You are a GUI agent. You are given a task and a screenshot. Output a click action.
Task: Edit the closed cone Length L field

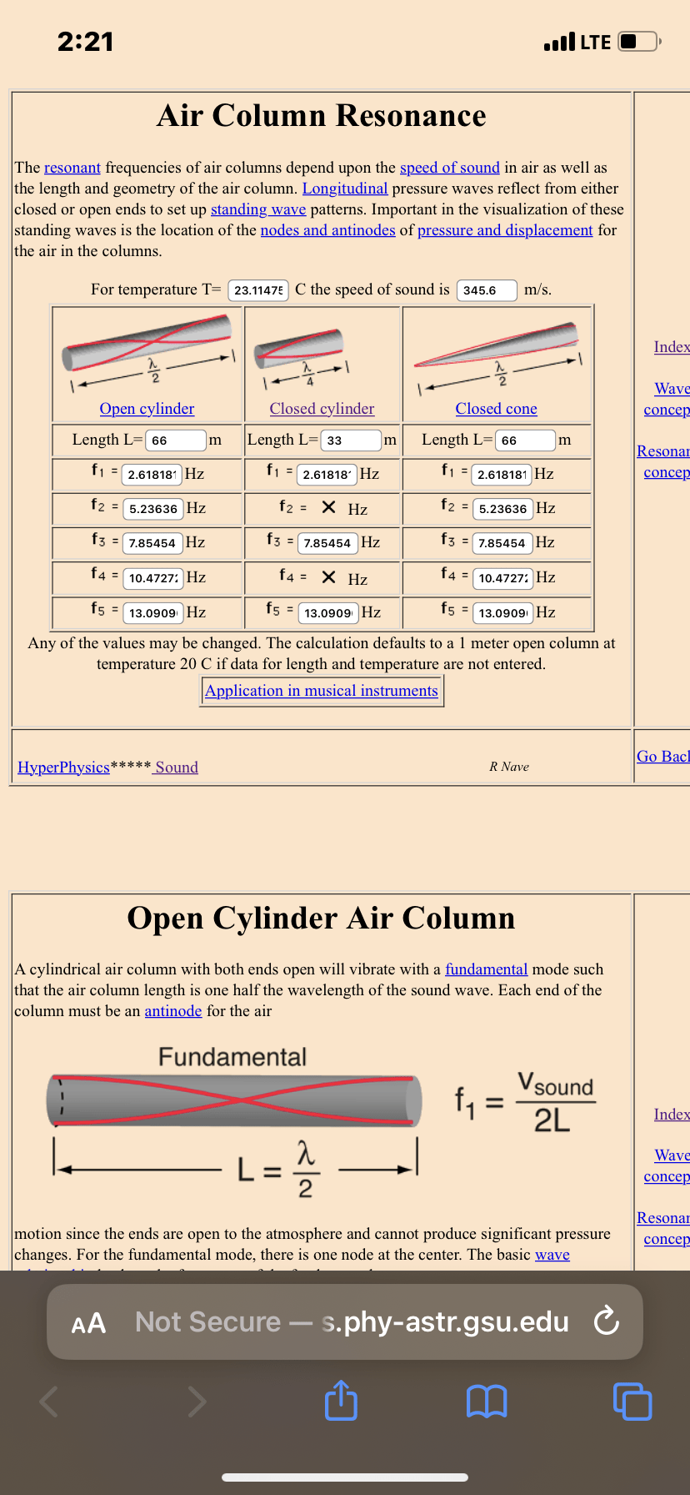525,440
